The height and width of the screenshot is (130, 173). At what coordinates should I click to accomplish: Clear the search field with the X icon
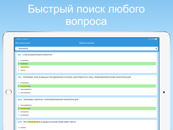[x=156, y=49]
